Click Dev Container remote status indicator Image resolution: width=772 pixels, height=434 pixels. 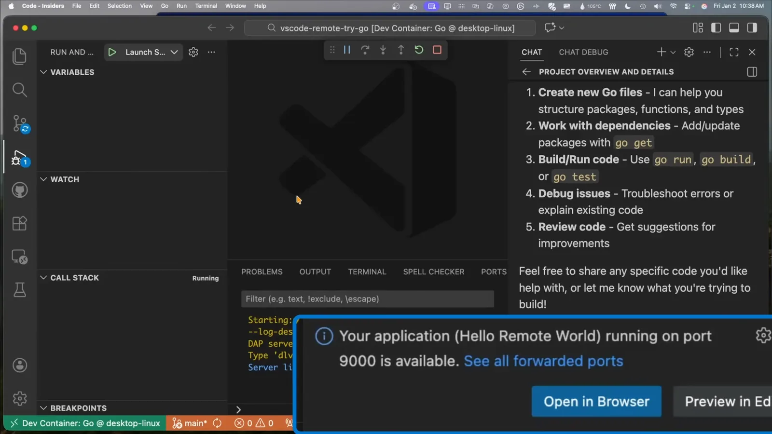click(x=85, y=423)
